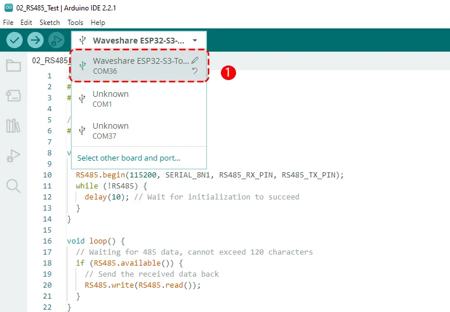This screenshot has width=450, height=312.
Task: Click the Upload arrow button
Action: [x=35, y=40]
